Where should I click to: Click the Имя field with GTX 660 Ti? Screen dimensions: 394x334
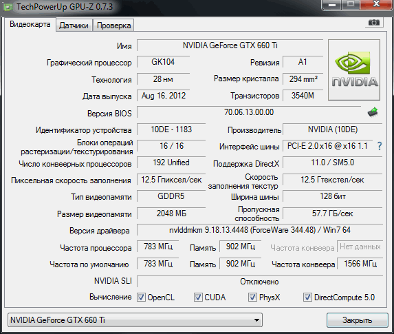pos(230,45)
